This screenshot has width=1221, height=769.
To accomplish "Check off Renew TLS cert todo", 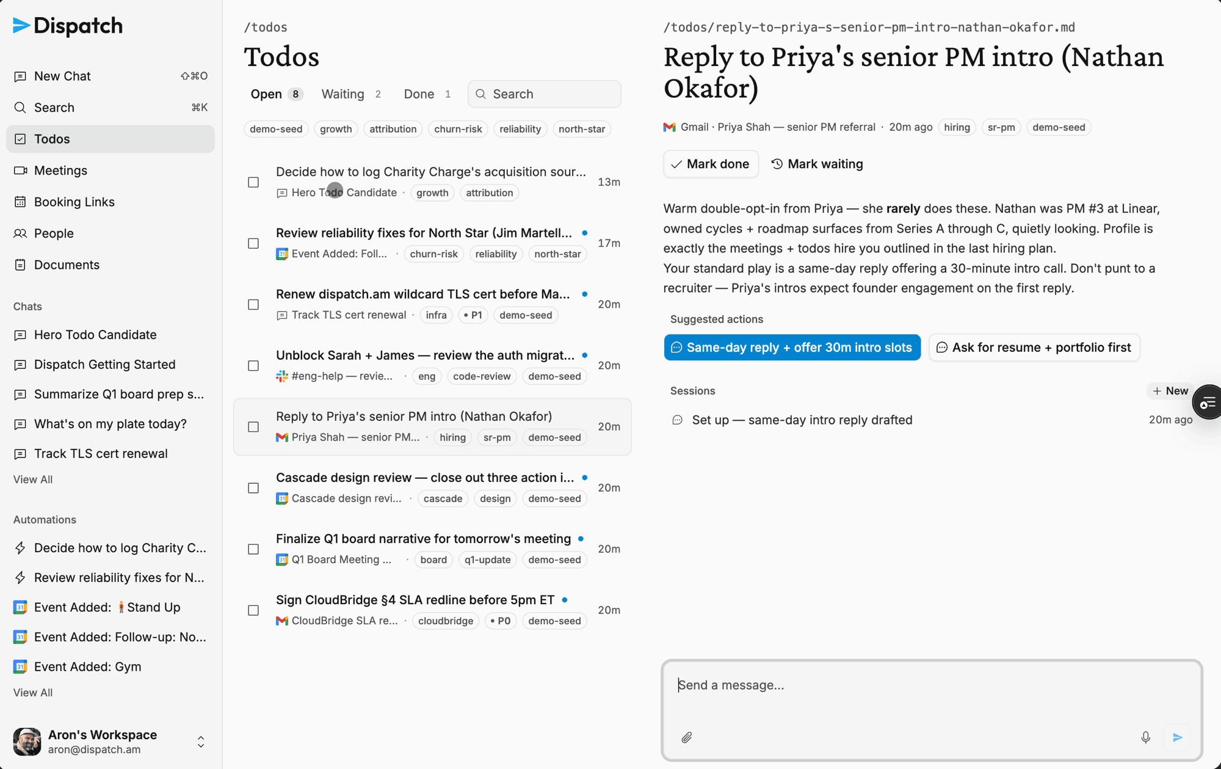I will 253,304.
